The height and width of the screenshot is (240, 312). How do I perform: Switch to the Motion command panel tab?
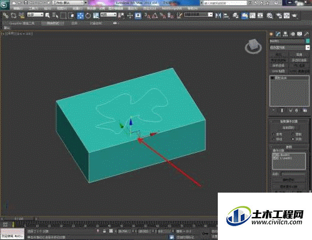pyautogui.click(x=293, y=34)
